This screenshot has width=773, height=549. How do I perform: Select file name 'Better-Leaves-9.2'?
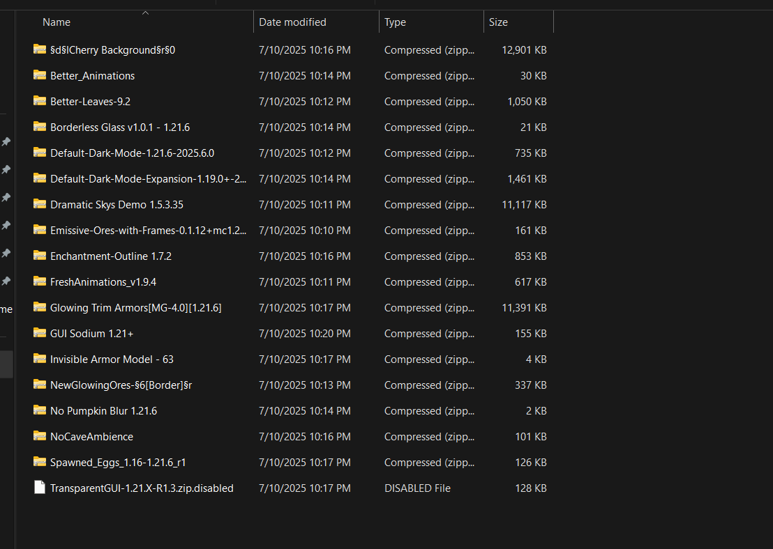click(90, 102)
